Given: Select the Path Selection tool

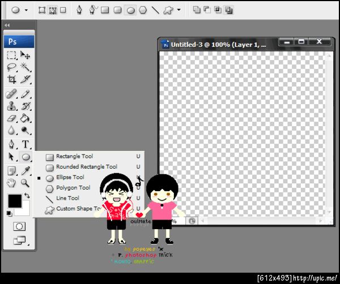Looking at the screenshot, I should (11, 157).
